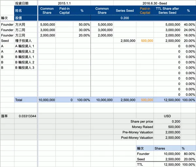Select the Share per price label
The image size is (196, 167).
pyautogui.click(x=142, y=121)
